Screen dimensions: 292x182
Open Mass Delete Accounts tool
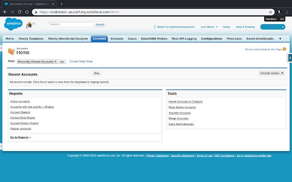tap(182, 107)
